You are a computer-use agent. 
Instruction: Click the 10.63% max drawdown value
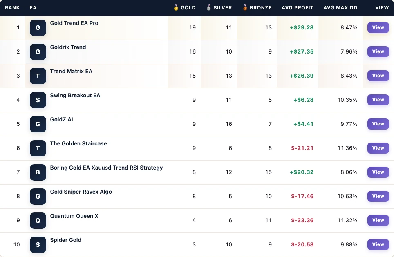click(347, 197)
